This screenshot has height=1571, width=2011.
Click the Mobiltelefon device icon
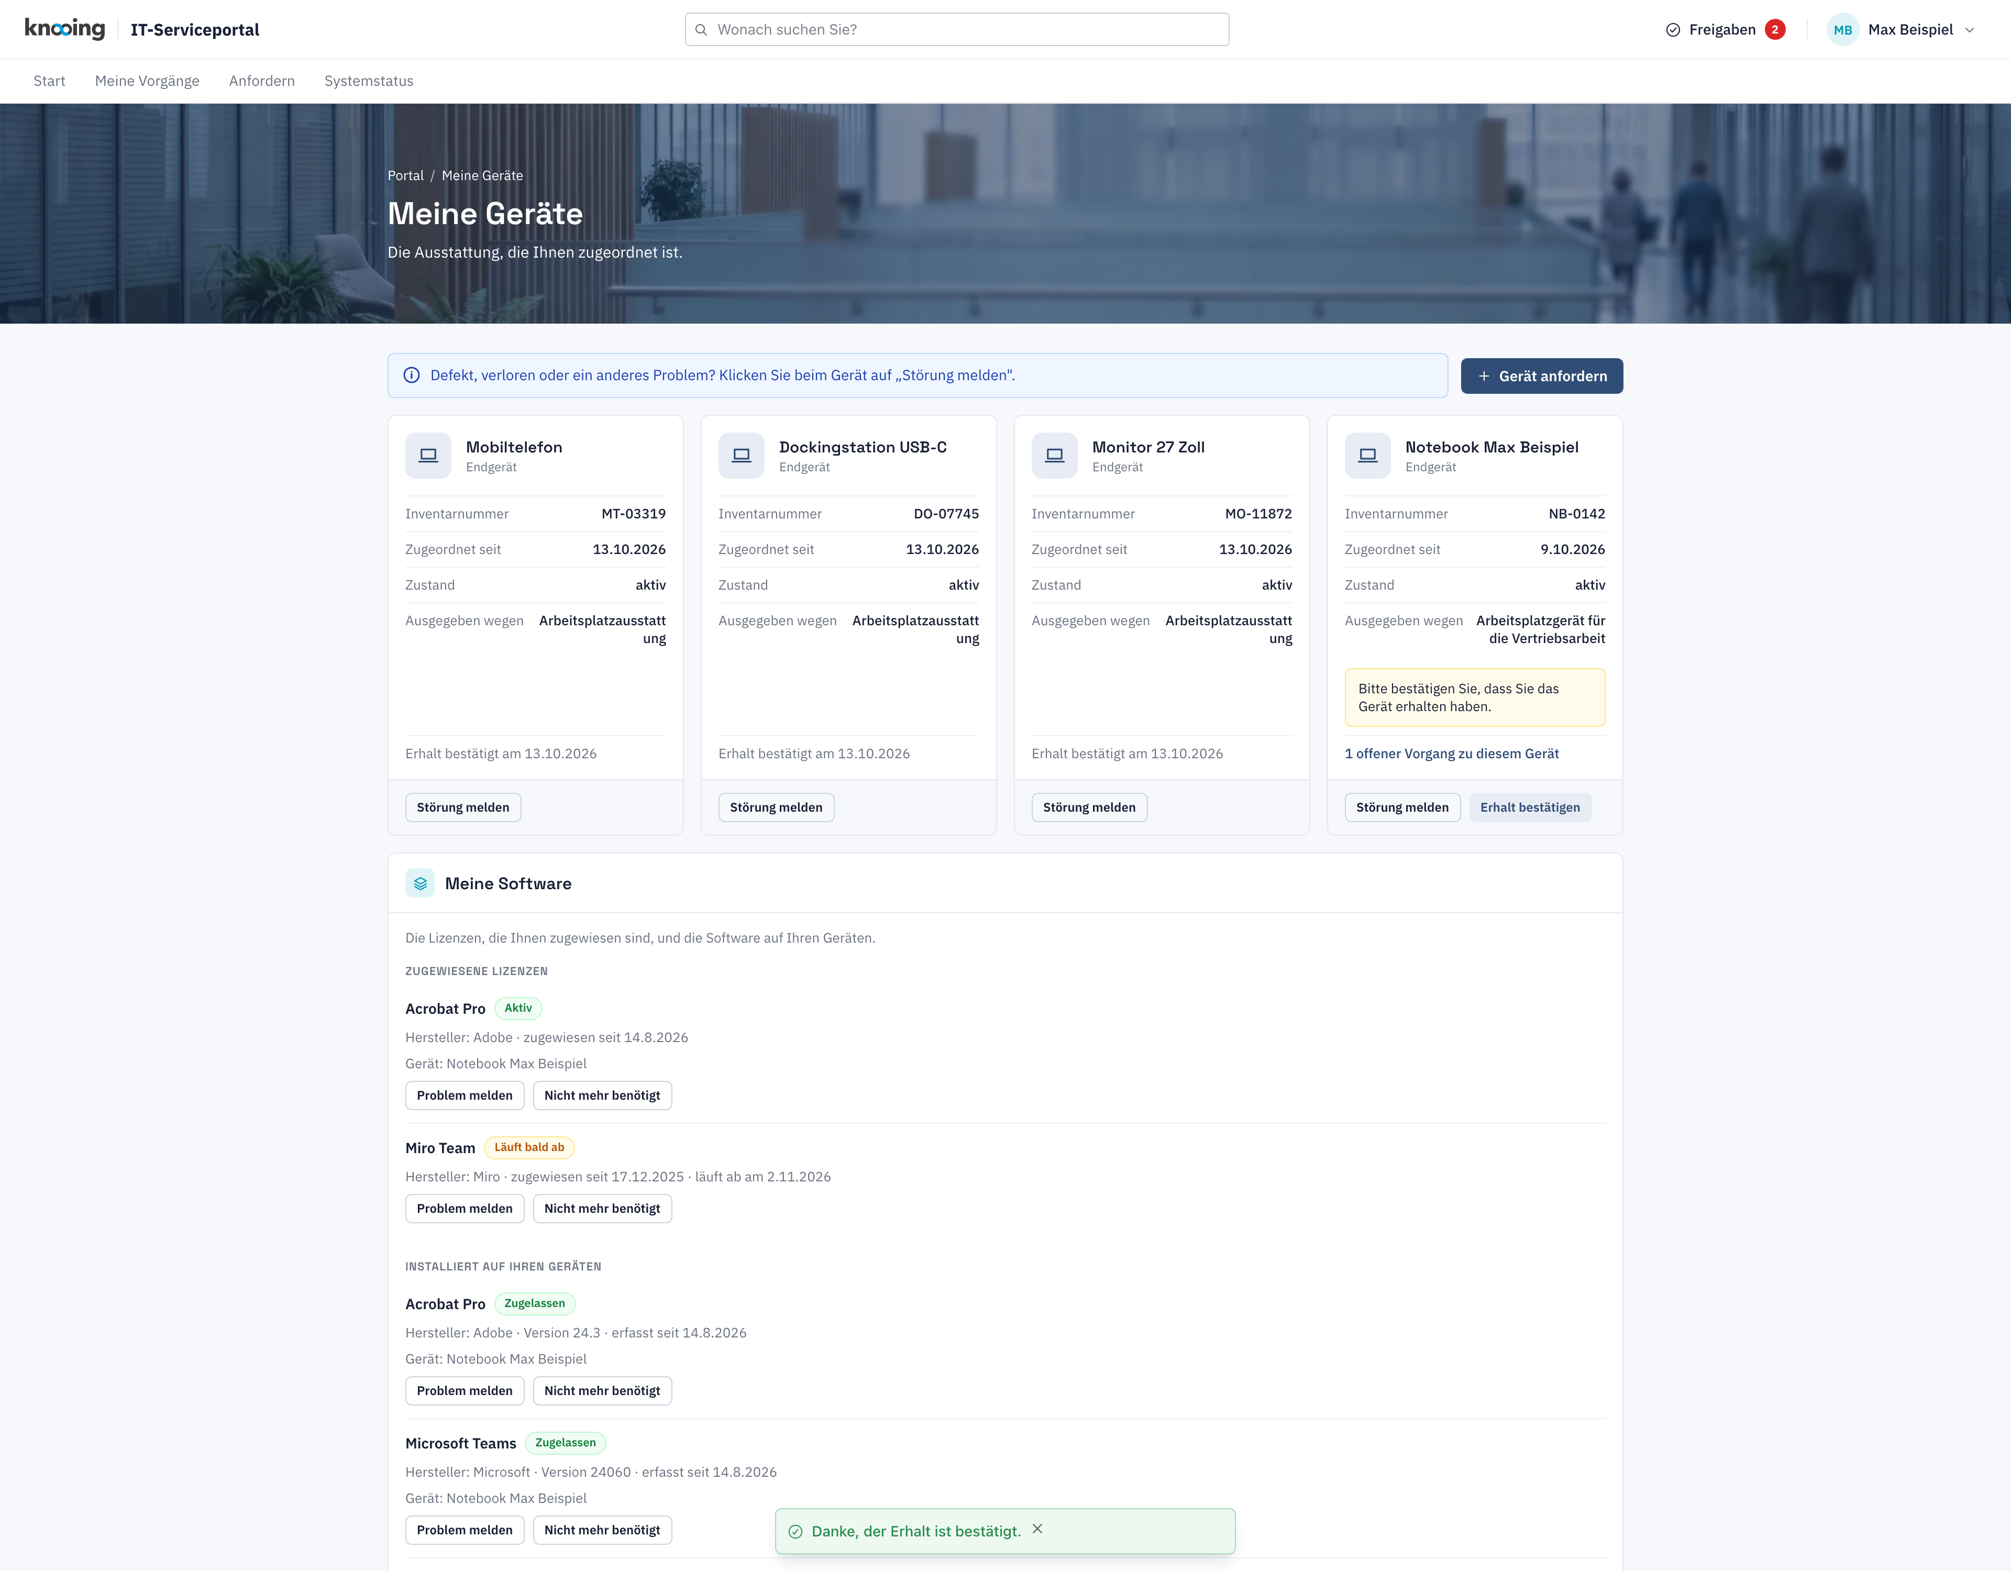pos(428,455)
